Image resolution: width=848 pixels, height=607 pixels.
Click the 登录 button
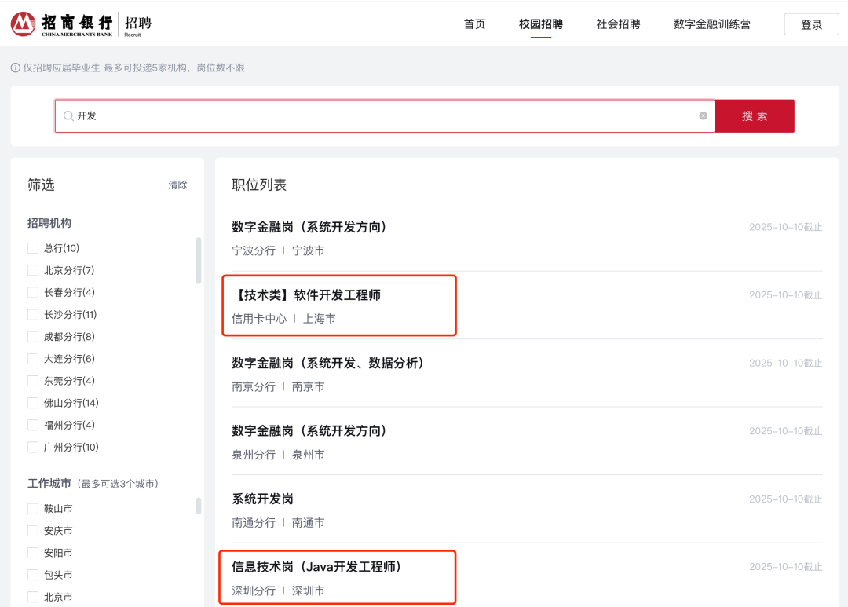tap(811, 24)
